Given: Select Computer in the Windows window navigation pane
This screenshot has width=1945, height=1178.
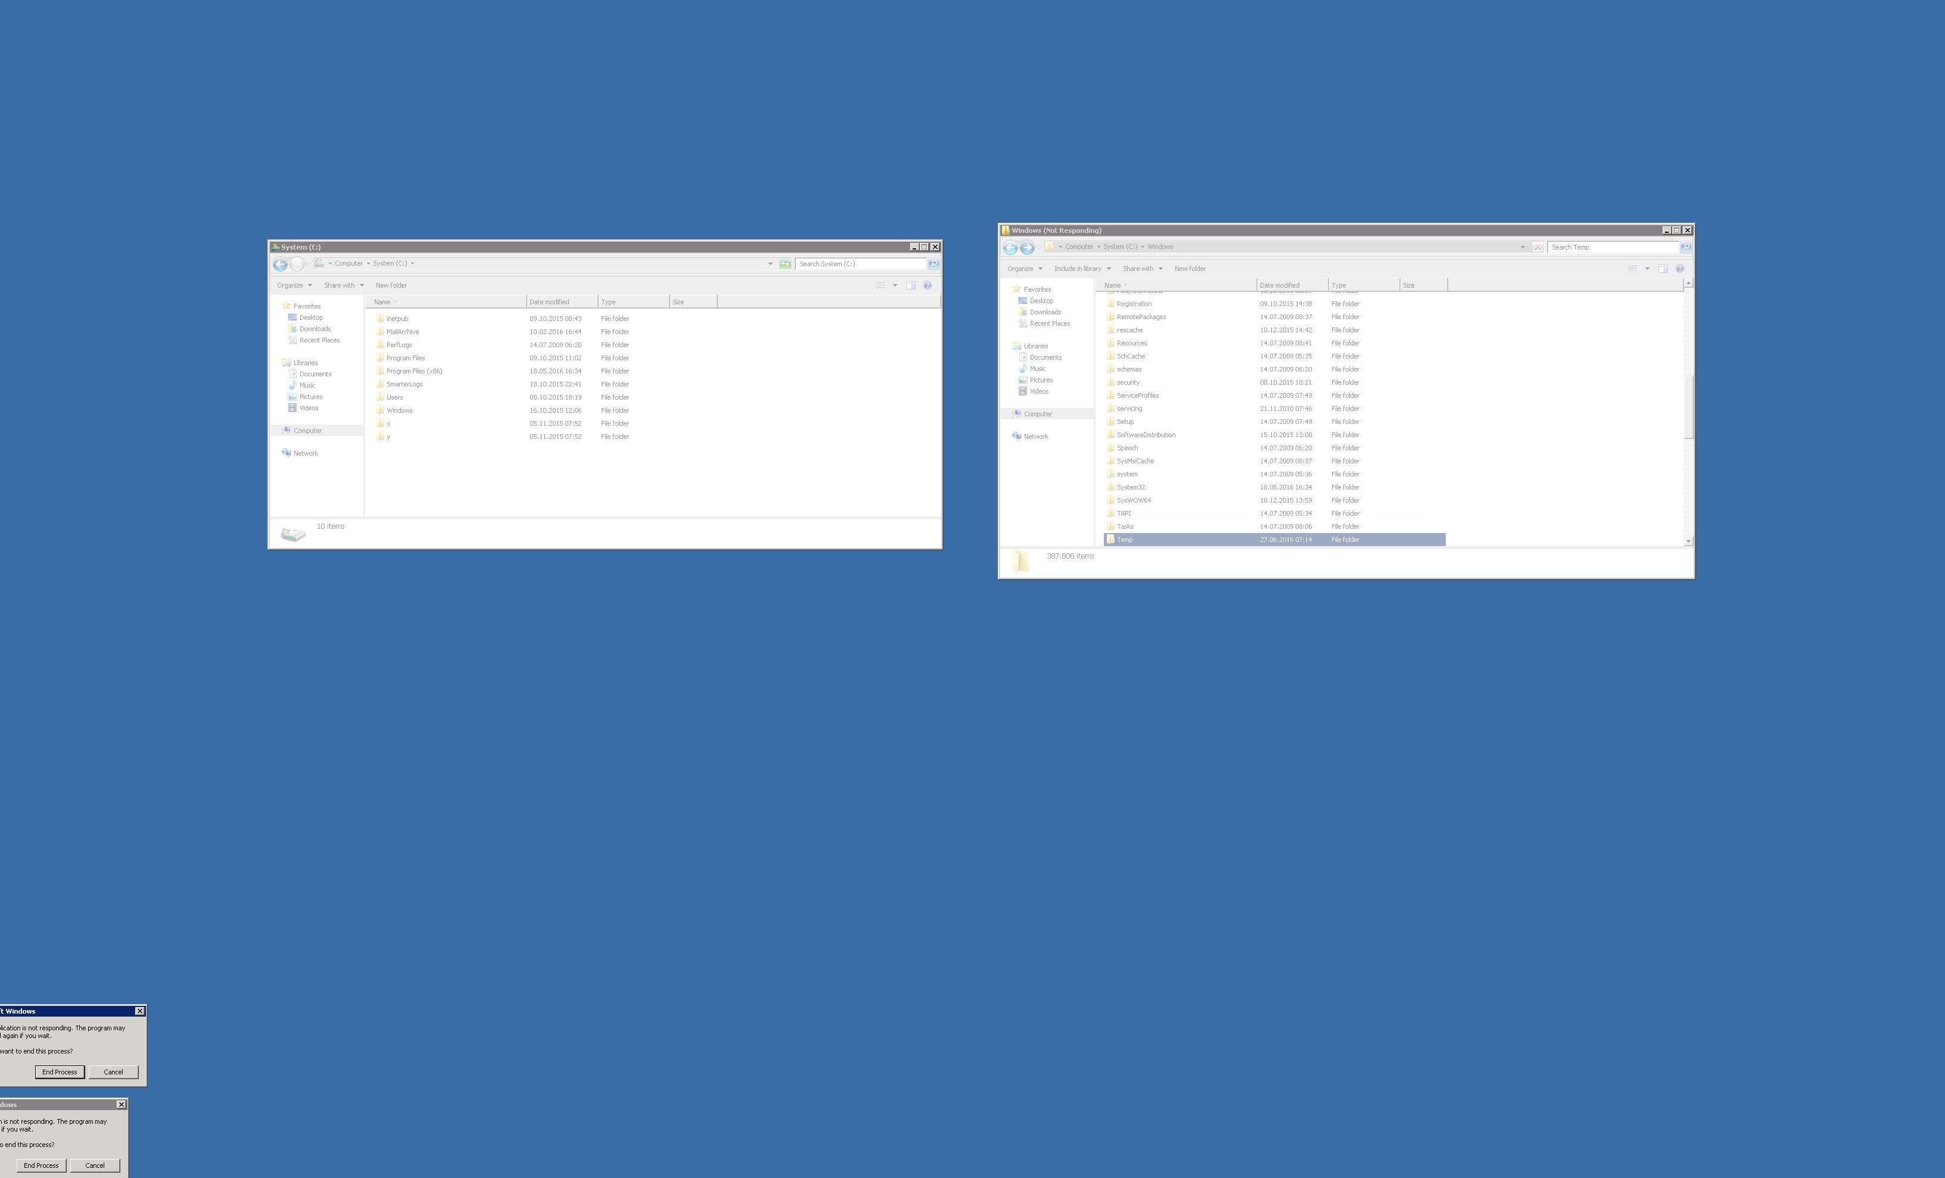Looking at the screenshot, I should pyautogui.click(x=1037, y=415).
